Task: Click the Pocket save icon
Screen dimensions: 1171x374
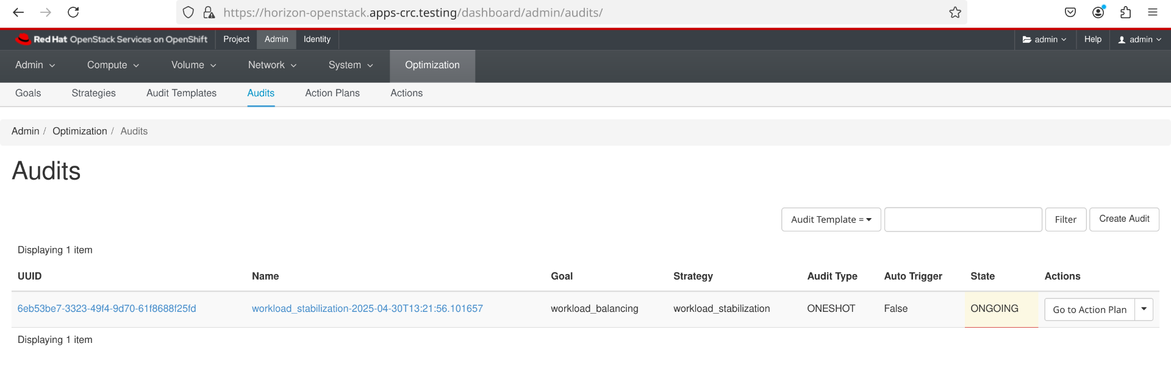Action: pos(1070,12)
